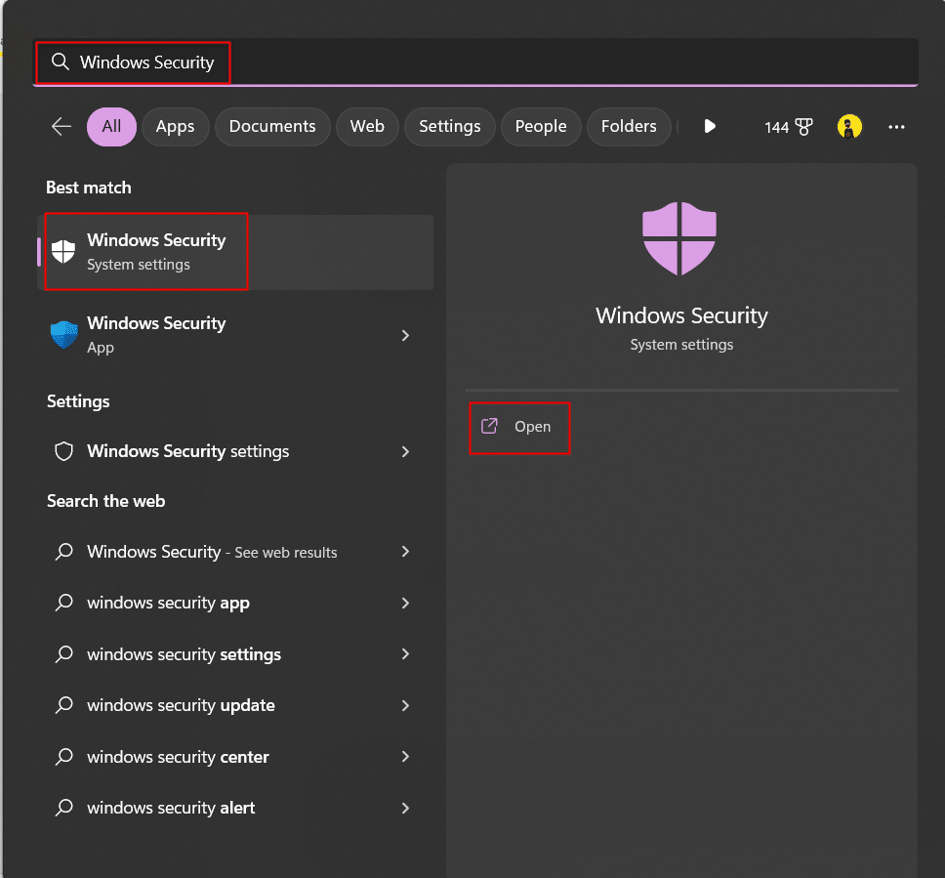Open Windows Security settings result
This screenshot has height=878, width=945.
pos(235,451)
